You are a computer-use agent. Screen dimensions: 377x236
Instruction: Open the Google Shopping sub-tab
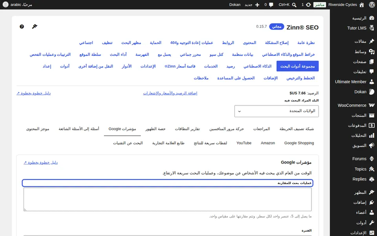299,143
